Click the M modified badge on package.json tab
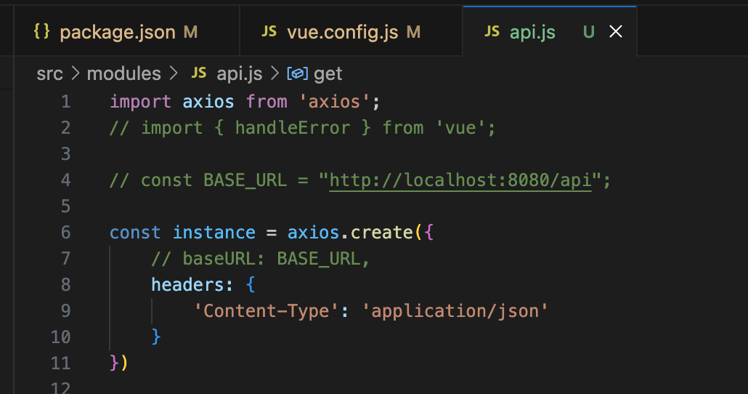This screenshot has width=748, height=394. pyautogui.click(x=190, y=32)
